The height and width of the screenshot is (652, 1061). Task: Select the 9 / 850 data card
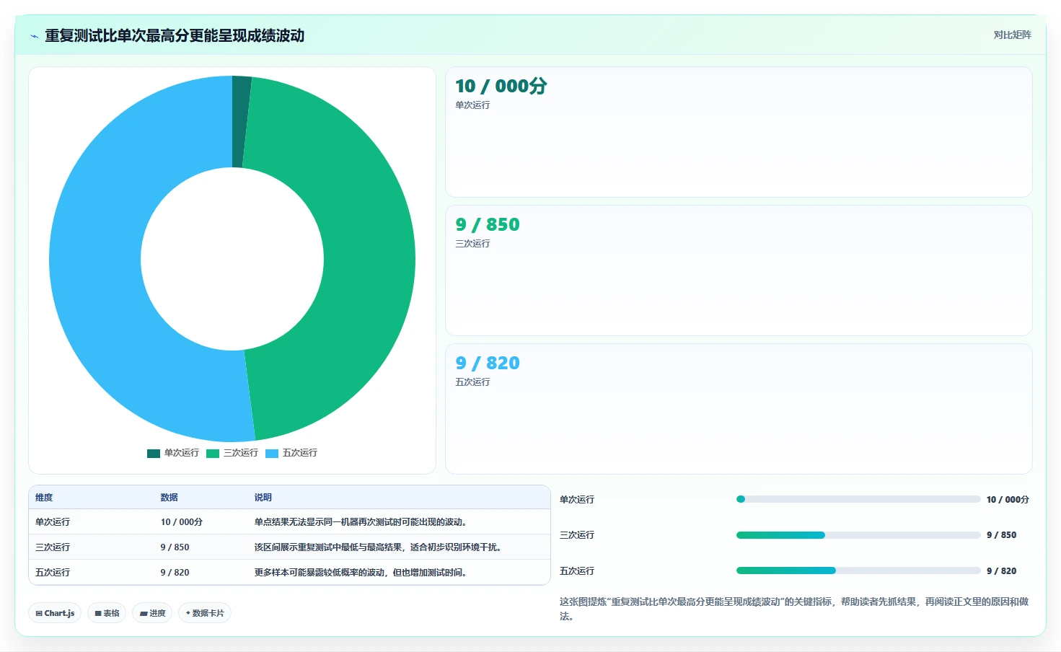(x=739, y=270)
